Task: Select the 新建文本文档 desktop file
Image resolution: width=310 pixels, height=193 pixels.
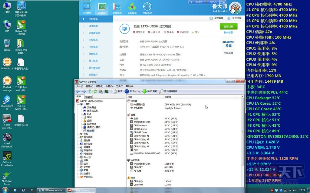Action: coord(21,120)
